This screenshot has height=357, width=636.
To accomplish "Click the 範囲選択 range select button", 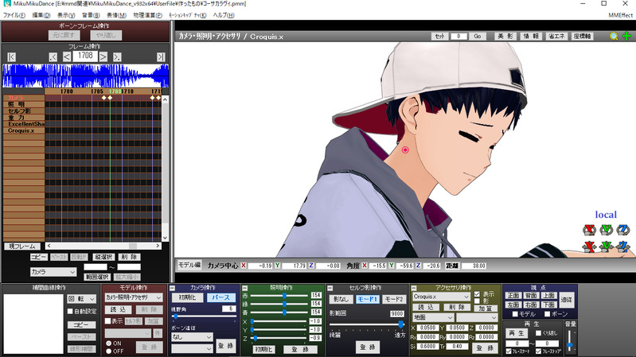I will 97,277.
